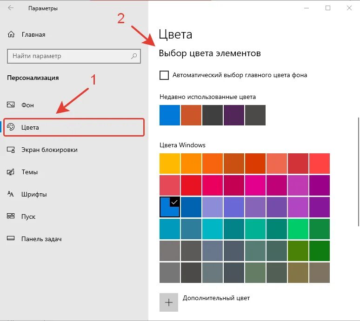Choose the yellow swatch in Цвета Windows
This screenshot has width=360, height=321.
click(169, 164)
